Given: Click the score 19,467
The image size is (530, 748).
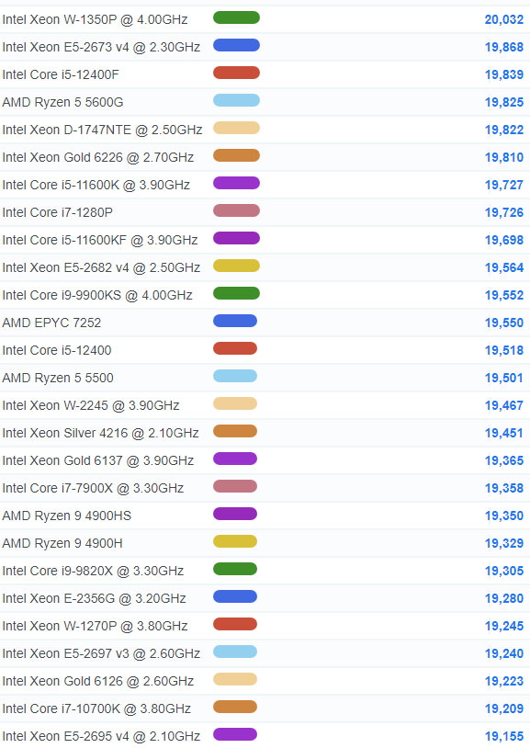Looking at the screenshot, I should tap(504, 405).
